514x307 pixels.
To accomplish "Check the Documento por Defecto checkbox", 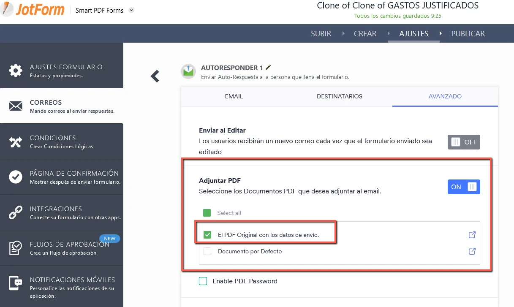I will pyautogui.click(x=207, y=251).
